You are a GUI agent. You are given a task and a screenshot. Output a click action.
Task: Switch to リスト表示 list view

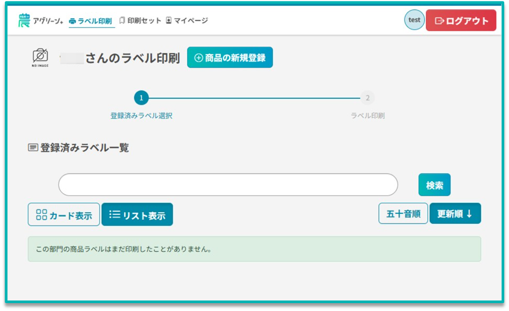coord(137,215)
